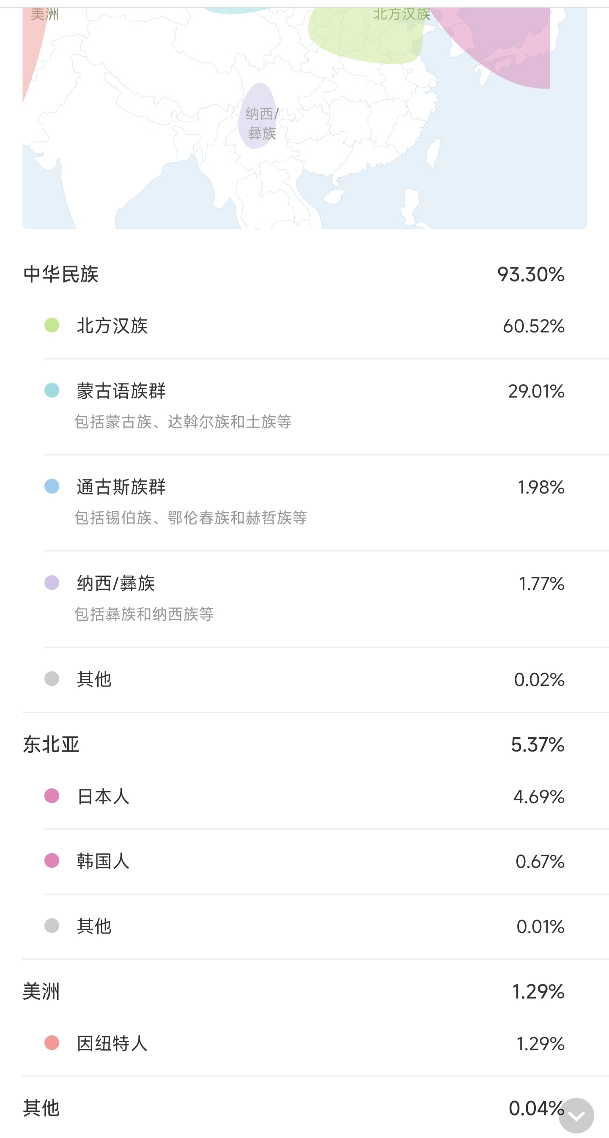Tap the 因纽特人 1.29% row
The width and height of the screenshot is (609, 1138).
[309, 1043]
